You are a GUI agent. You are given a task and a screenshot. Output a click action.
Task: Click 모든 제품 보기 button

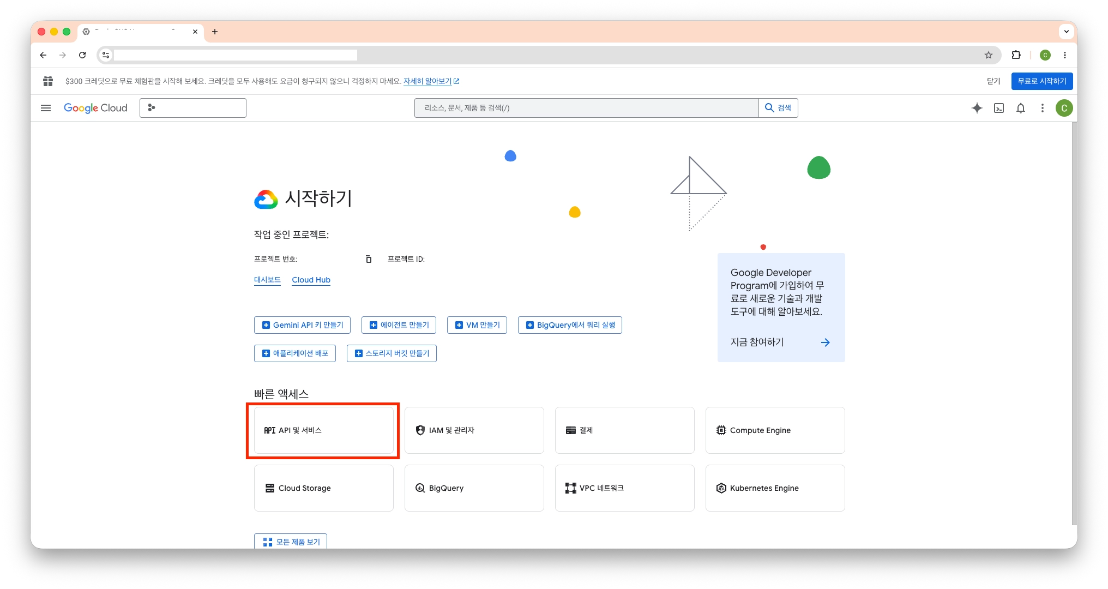pyautogui.click(x=291, y=541)
